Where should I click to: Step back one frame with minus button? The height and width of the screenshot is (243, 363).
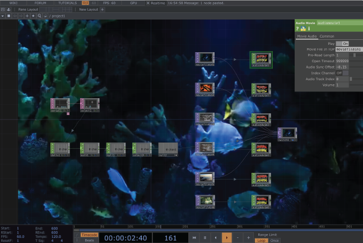click(x=238, y=237)
